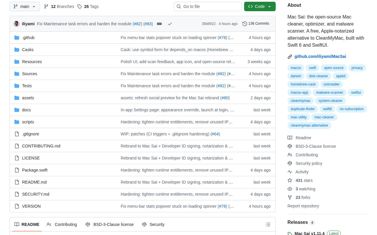Viewport: 377px width, 235px height.
Task: Open the Tests folder icon
Action: pos(17,86)
